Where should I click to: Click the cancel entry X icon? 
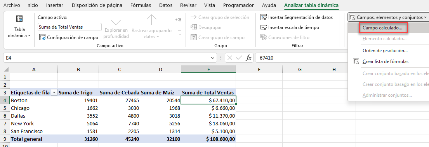coord(230,58)
